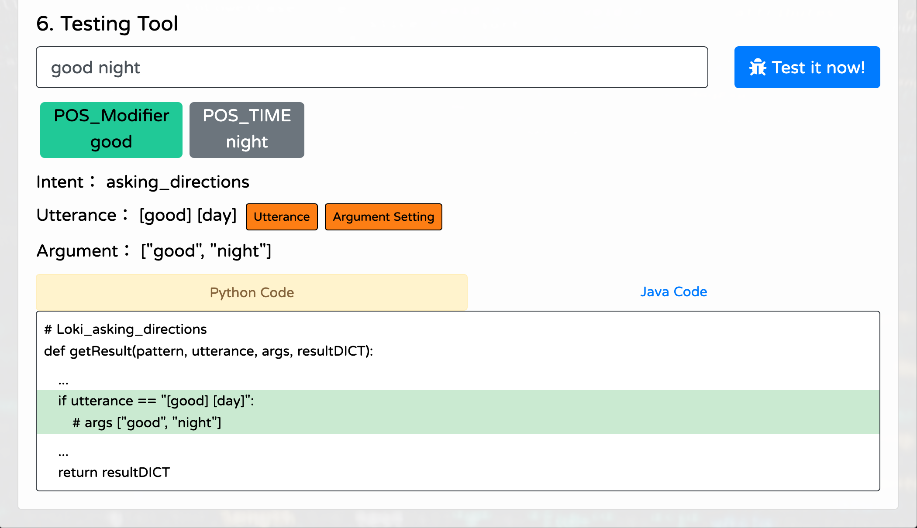The image size is (917, 528).
Task: Select the text good night in the input
Action: pyautogui.click(x=96, y=67)
